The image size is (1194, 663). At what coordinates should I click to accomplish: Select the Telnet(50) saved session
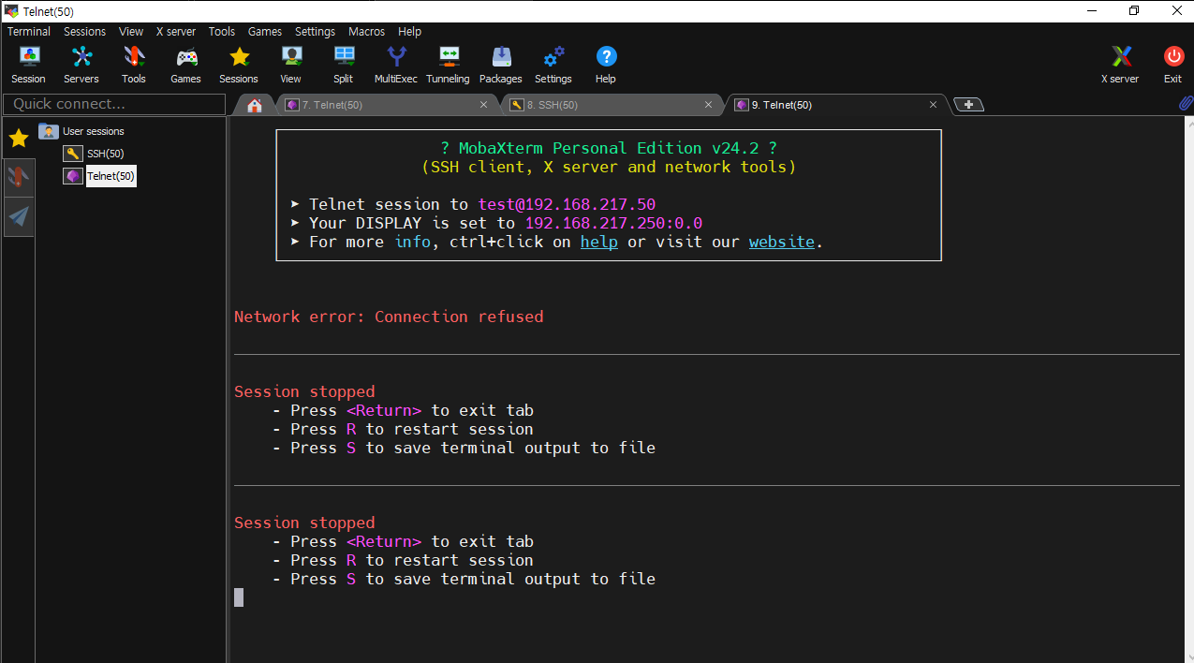[100, 176]
